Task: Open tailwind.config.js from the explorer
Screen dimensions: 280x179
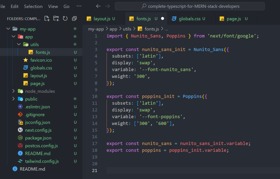Action: coord(42,161)
